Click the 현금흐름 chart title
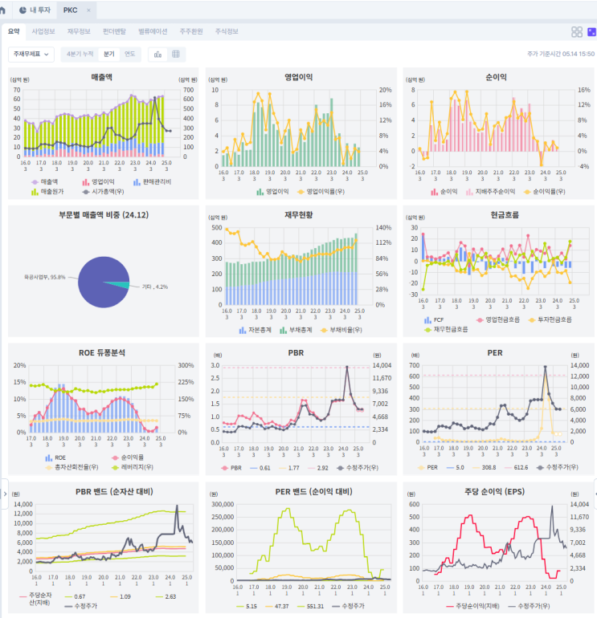Image resolution: width=597 pixels, height=618 pixels. point(505,215)
